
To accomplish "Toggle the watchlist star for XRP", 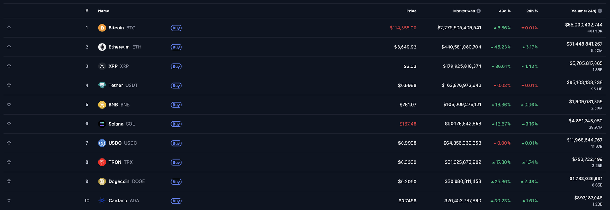I will pyautogui.click(x=9, y=66).
